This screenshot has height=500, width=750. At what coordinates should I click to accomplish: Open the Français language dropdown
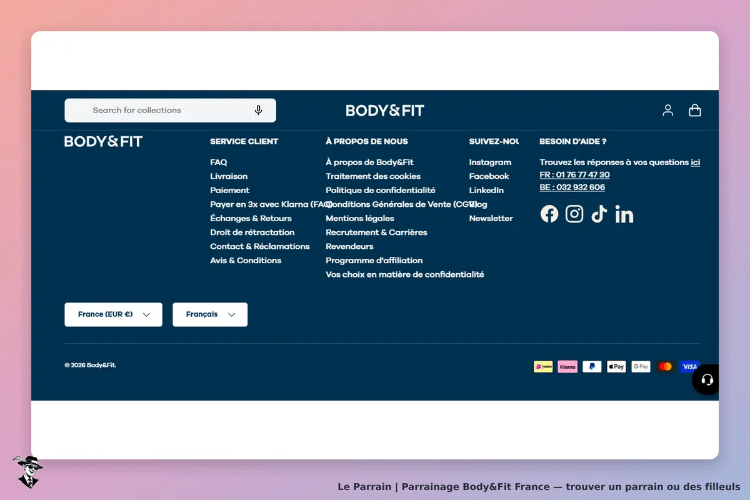[210, 314]
